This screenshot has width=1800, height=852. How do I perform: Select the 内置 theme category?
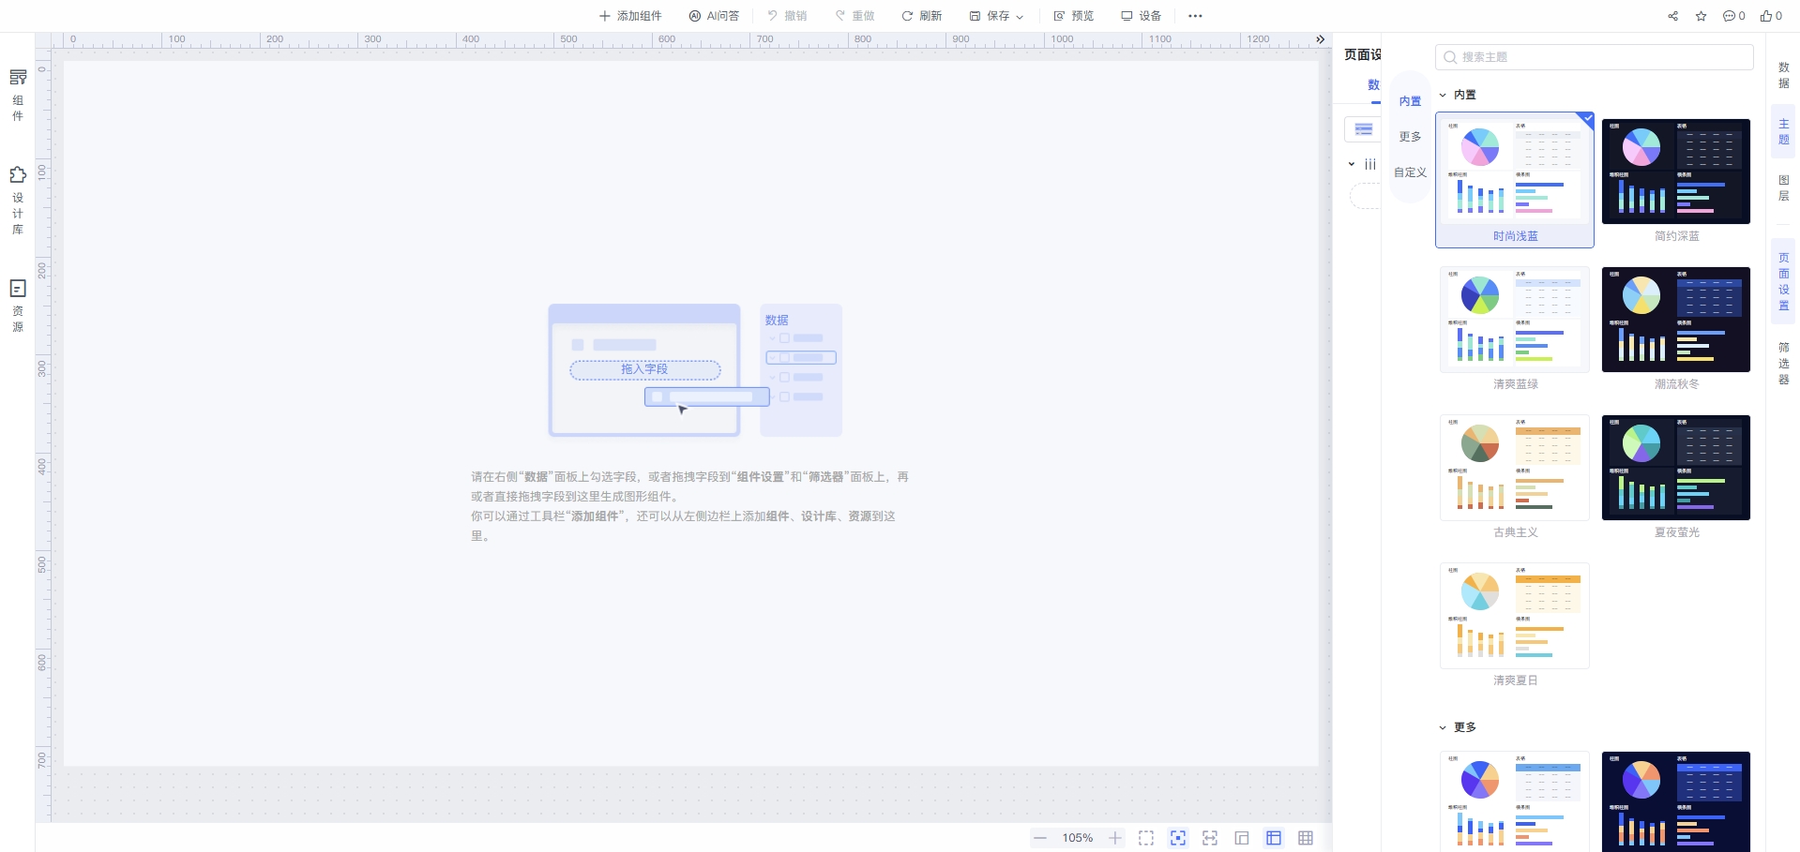(x=1410, y=101)
